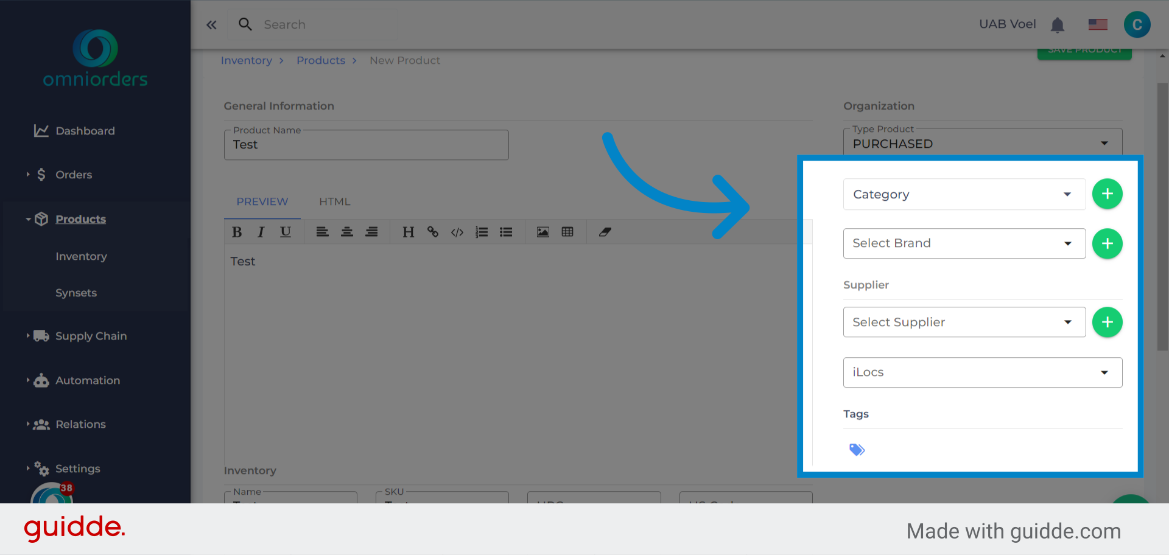Open the iLocs dropdown
Image resolution: width=1169 pixels, height=555 pixels.
coord(983,372)
